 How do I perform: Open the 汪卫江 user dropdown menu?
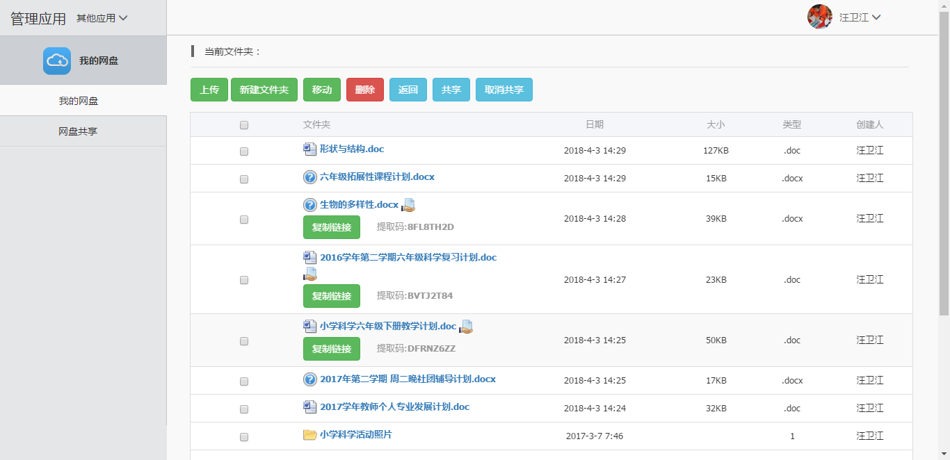[x=860, y=17]
